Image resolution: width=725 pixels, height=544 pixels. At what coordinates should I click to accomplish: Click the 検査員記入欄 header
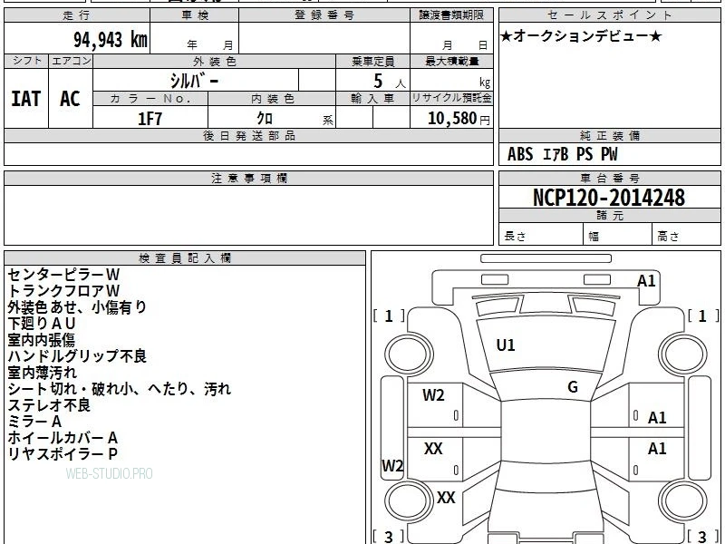tap(185, 258)
